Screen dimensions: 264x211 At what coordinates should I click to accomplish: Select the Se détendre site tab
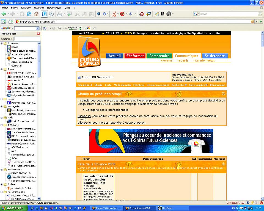(215, 56)
